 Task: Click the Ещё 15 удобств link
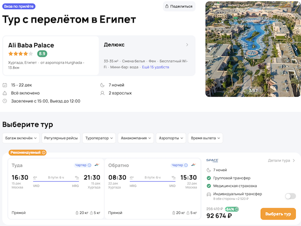pos(156,67)
